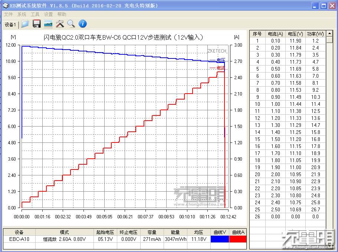The height and width of the screenshot is (252, 338).
Task: Click the scroll up arrow of data table
Action: click(329, 34)
